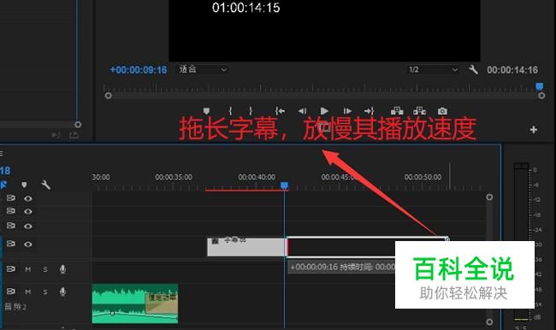Screen dimensions: 556x330
Task: Mute the 音频 2 track
Action: [28, 292]
